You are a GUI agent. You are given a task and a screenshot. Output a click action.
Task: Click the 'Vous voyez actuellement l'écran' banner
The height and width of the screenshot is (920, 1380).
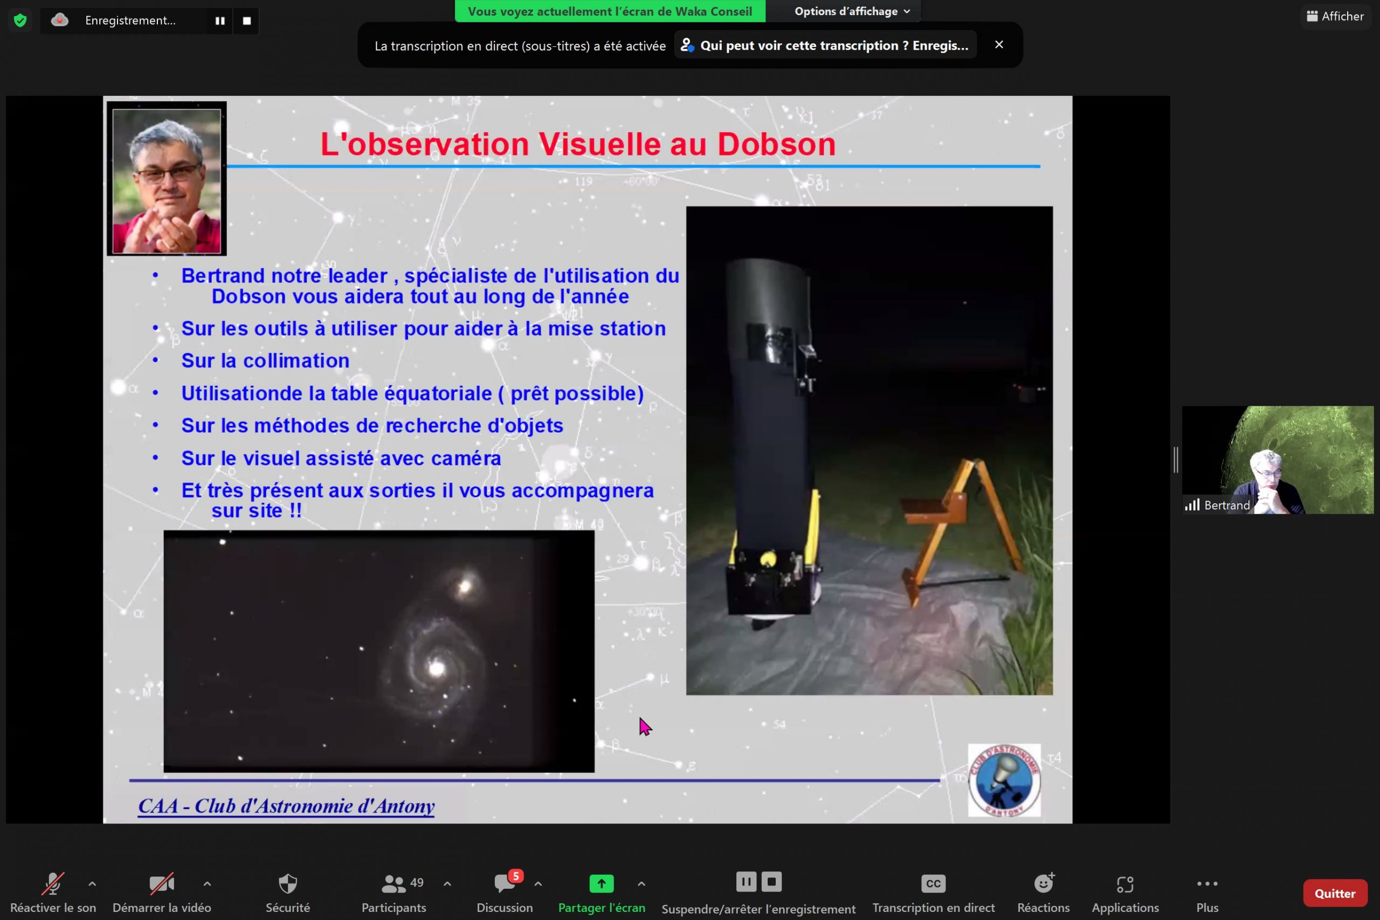(x=610, y=11)
